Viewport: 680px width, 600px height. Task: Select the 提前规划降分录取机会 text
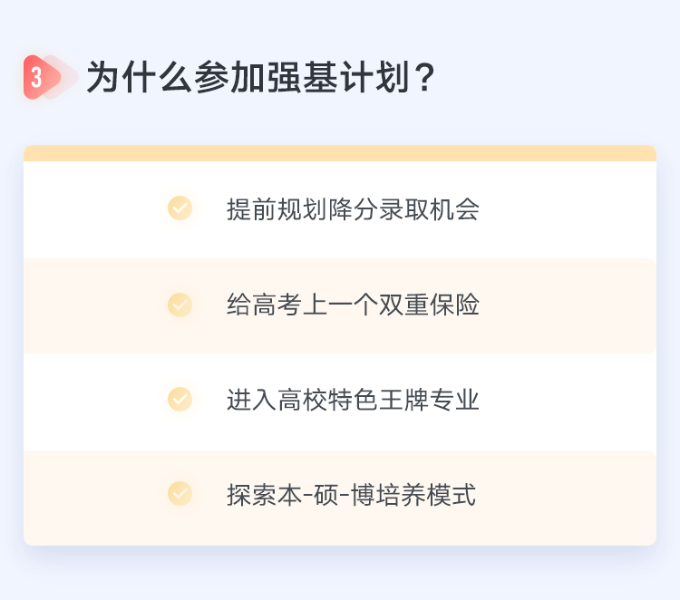coord(353,209)
